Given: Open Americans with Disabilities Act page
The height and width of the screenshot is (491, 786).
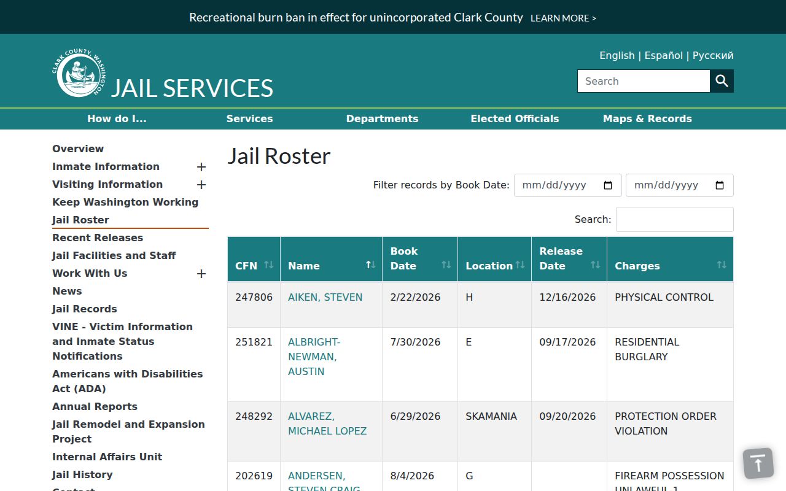Looking at the screenshot, I should (127, 381).
